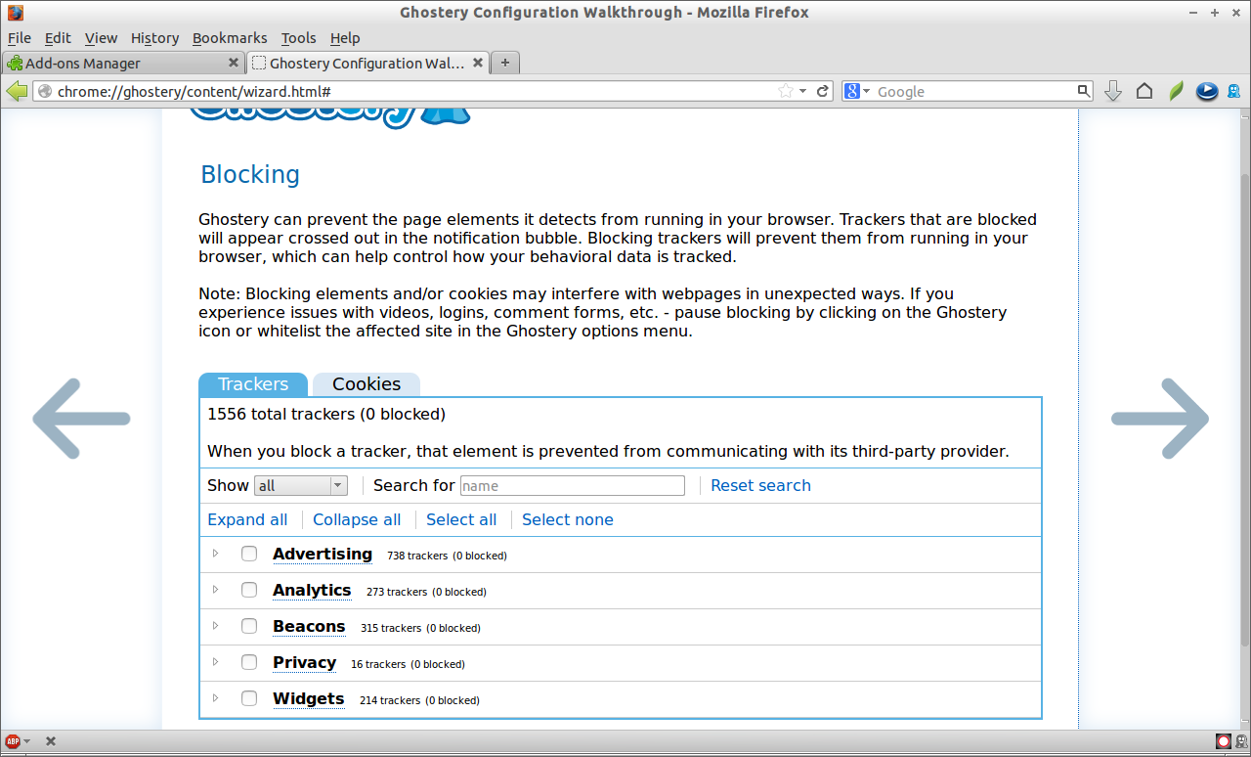Image resolution: width=1251 pixels, height=757 pixels.
Task: Click the blue play toolbar icon
Action: click(1207, 91)
